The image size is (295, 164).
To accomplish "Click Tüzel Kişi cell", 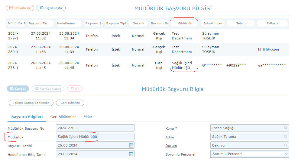I will (x=159, y=65).
